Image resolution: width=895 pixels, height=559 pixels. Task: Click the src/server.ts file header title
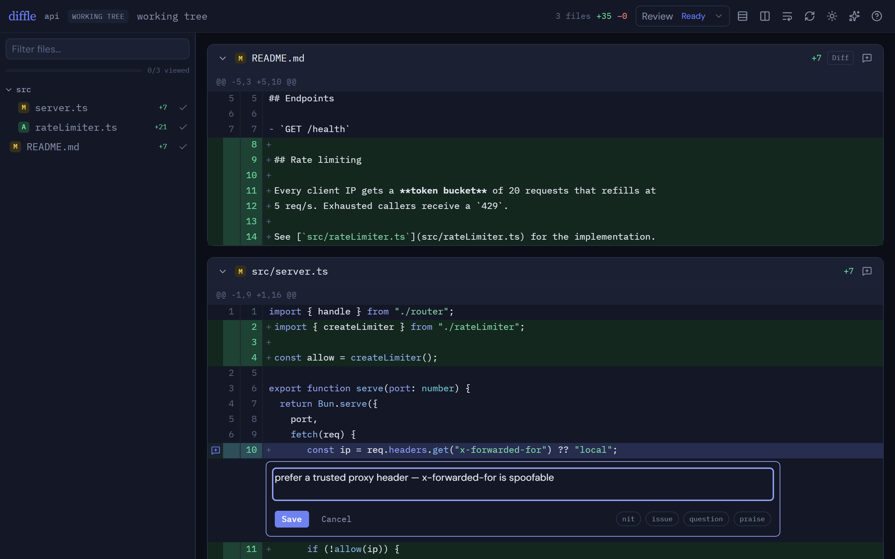coord(289,272)
